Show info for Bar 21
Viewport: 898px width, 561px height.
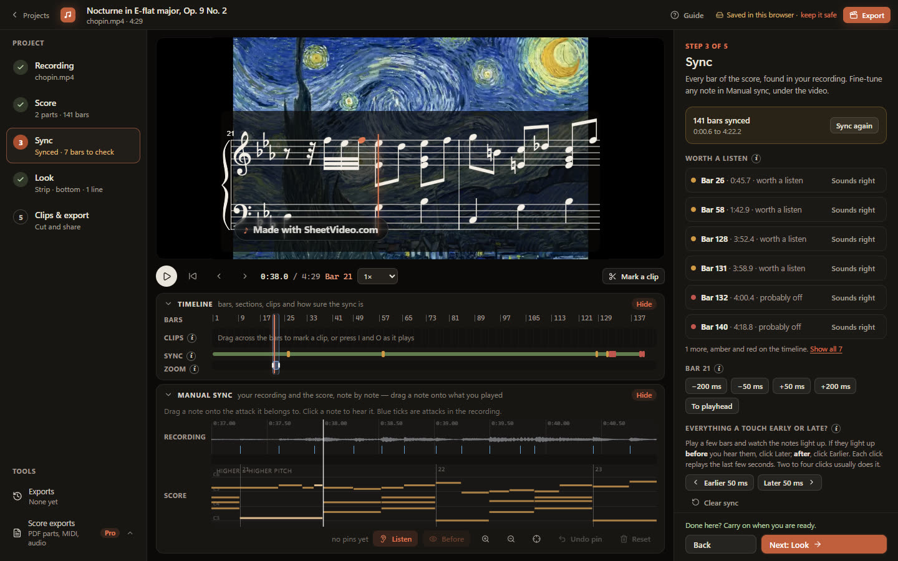[718, 368]
